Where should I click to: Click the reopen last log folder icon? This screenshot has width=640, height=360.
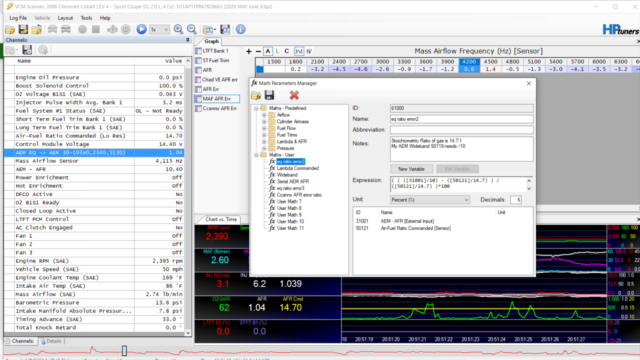pyautogui.click(x=37, y=29)
